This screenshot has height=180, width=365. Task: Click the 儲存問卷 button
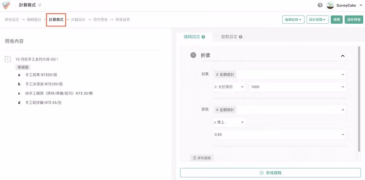[x=354, y=20]
